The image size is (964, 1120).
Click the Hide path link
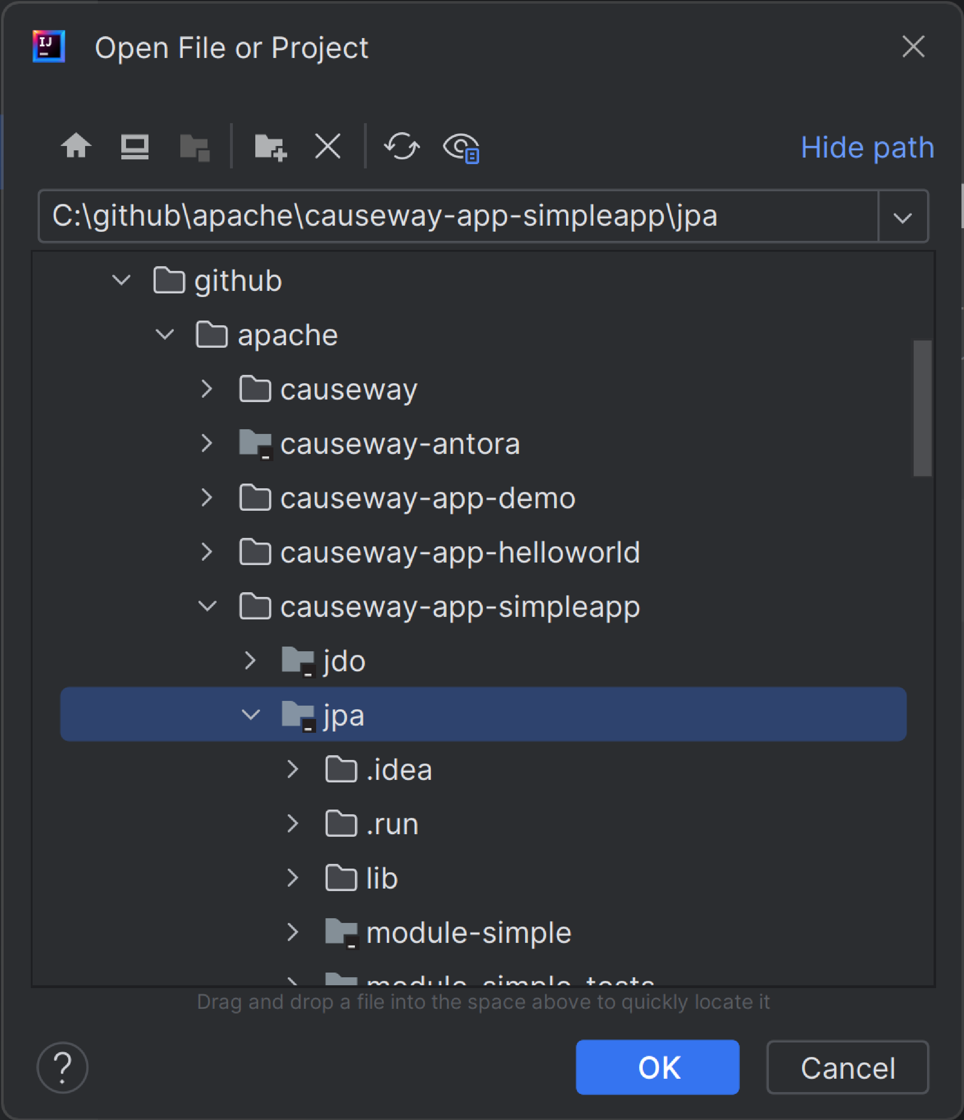[x=867, y=147]
